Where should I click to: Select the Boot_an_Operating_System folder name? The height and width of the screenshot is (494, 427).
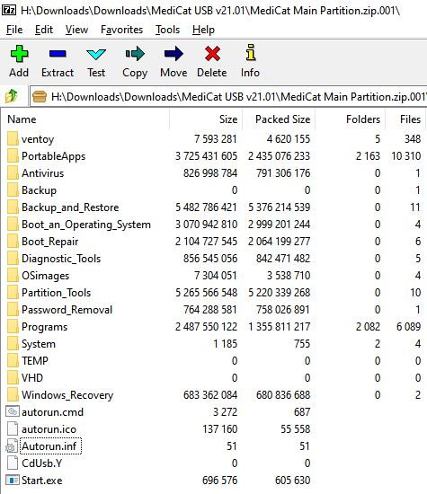coord(86,225)
